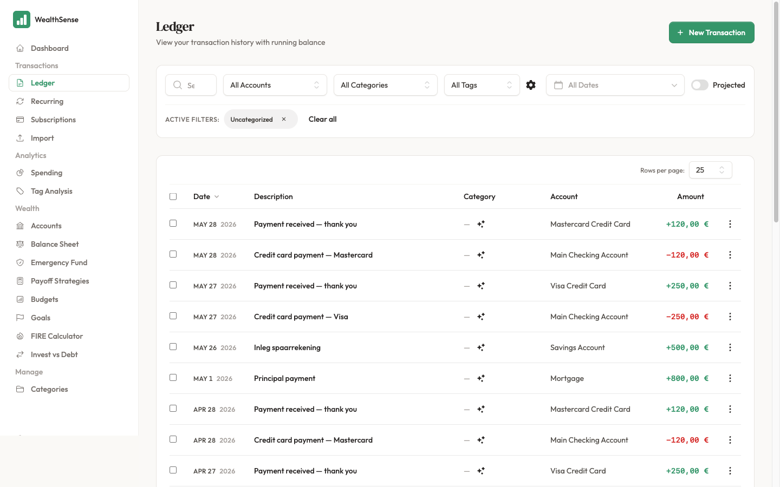Click the sparkle icon on Principal payment row
Image resolution: width=780 pixels, height=487 pixels.
point(481,378)
